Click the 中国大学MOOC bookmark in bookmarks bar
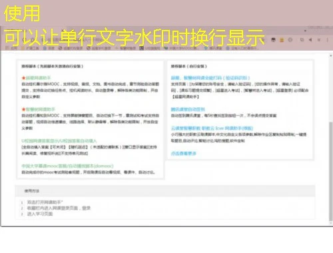 [181, 48]
